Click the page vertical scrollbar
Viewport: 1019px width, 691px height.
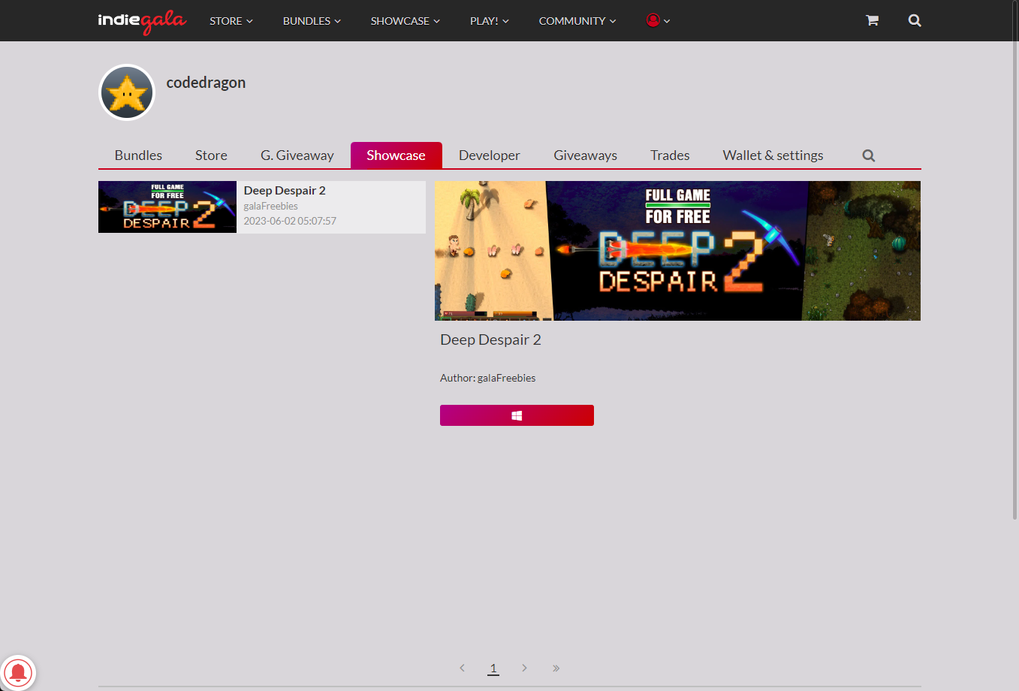(x=1015, y=259)
